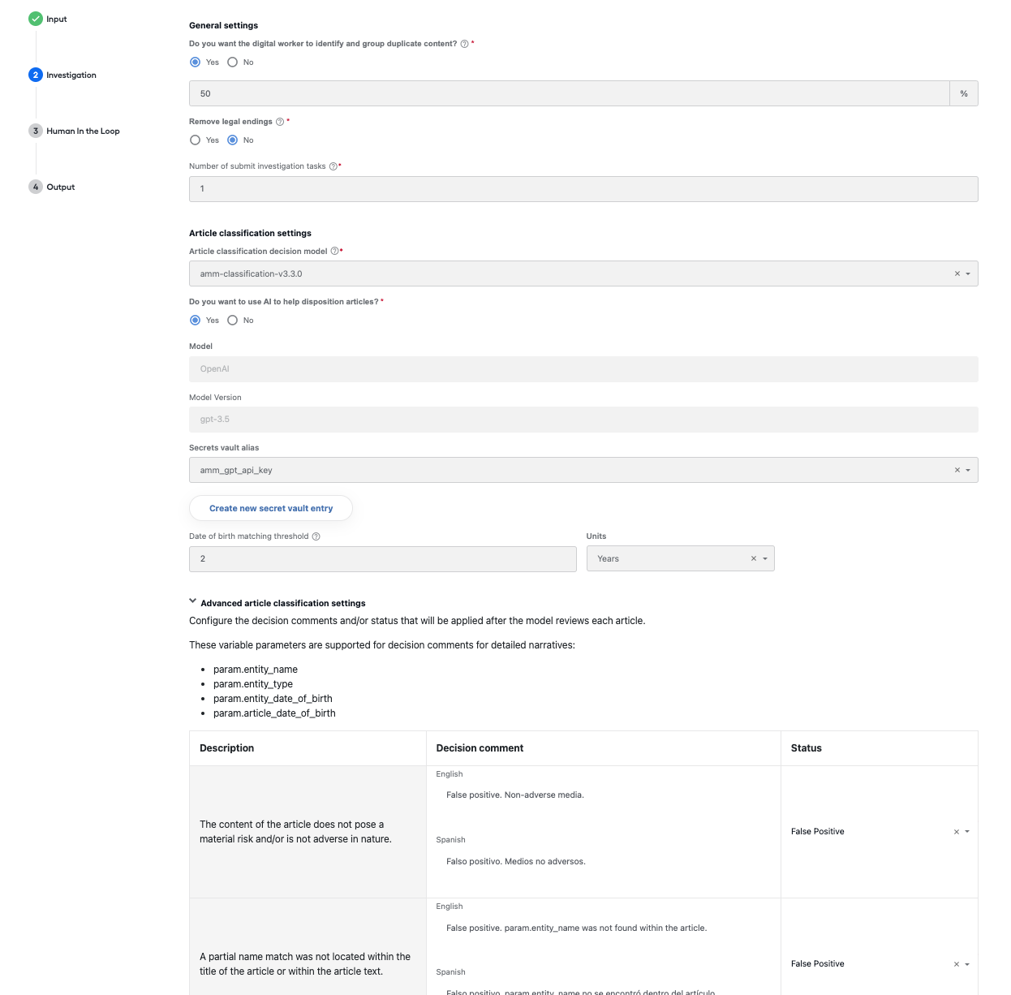Screen dimensions: 1011x995
Task: Select No for duplicate content grouping
Action: [x=233, y=62]
